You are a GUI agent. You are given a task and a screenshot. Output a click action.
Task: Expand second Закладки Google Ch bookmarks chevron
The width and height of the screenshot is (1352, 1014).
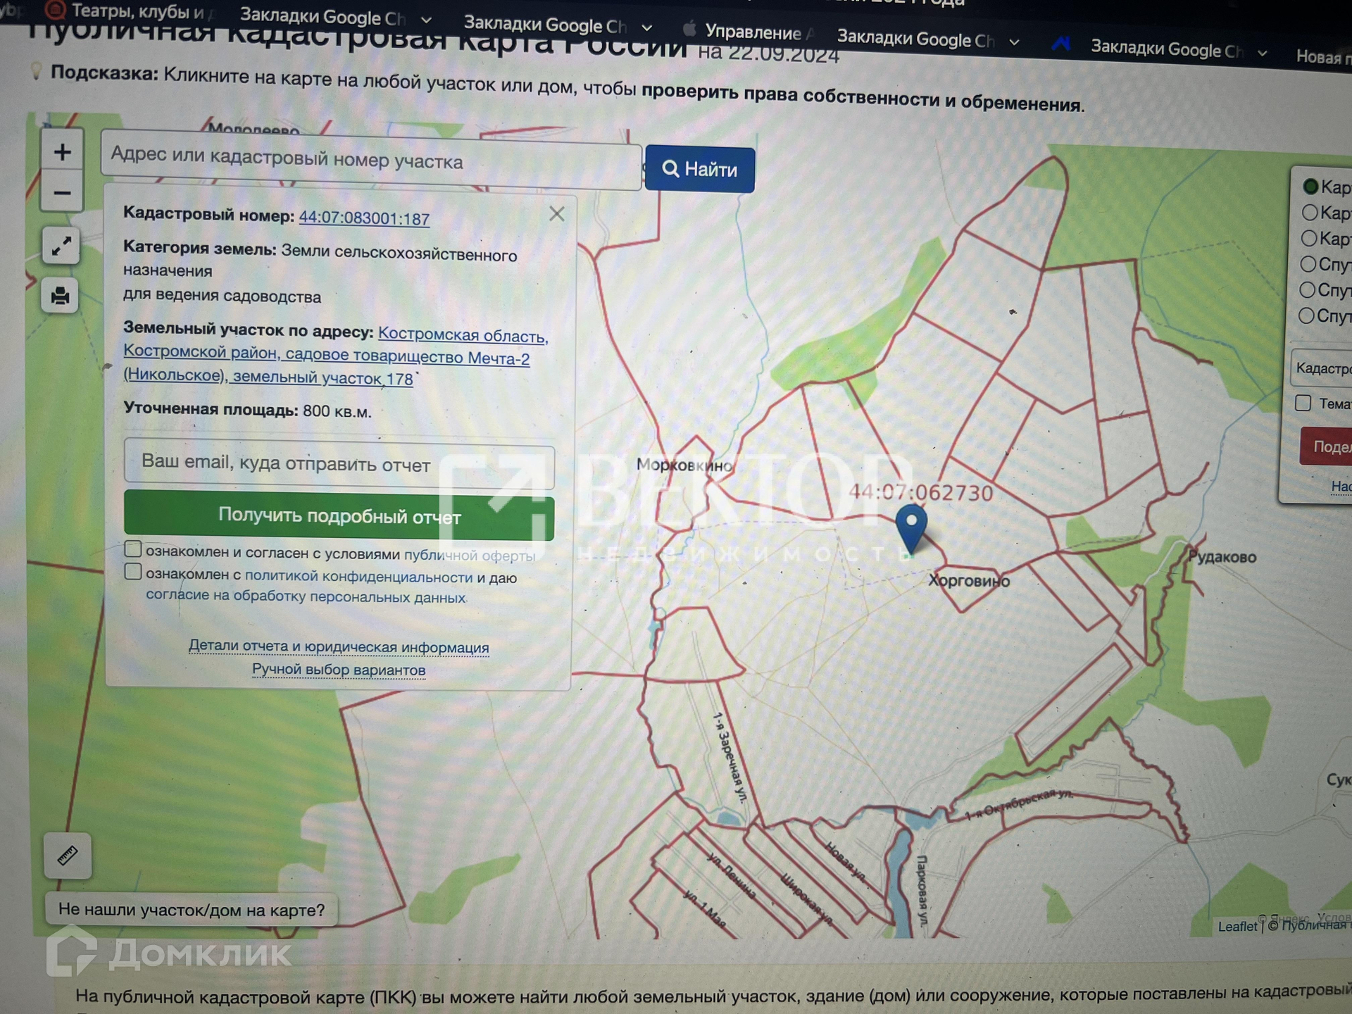coord(646,28)
